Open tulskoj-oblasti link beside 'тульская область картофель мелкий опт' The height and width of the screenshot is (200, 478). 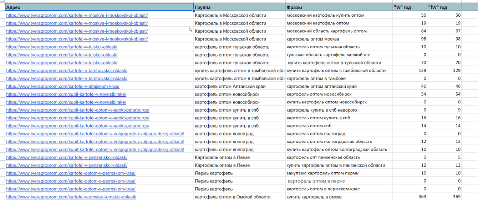click(62, 55)
